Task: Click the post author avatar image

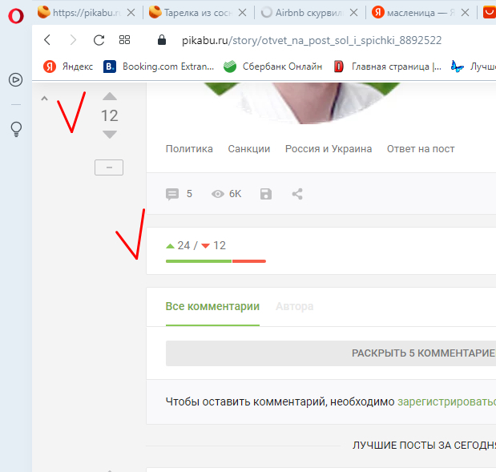Action: coord(302,103)
